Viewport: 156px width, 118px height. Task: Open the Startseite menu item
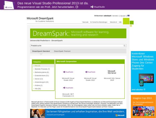(x=85, y=22)
